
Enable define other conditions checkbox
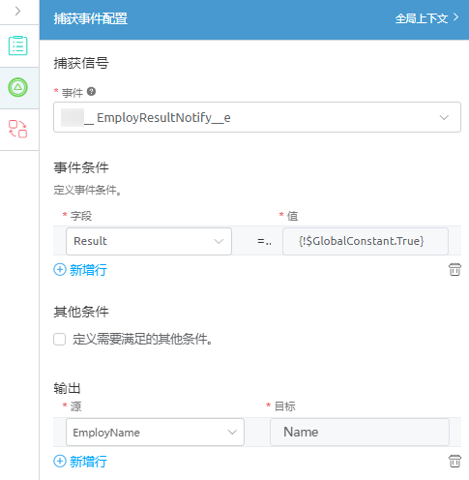[60, 340]
